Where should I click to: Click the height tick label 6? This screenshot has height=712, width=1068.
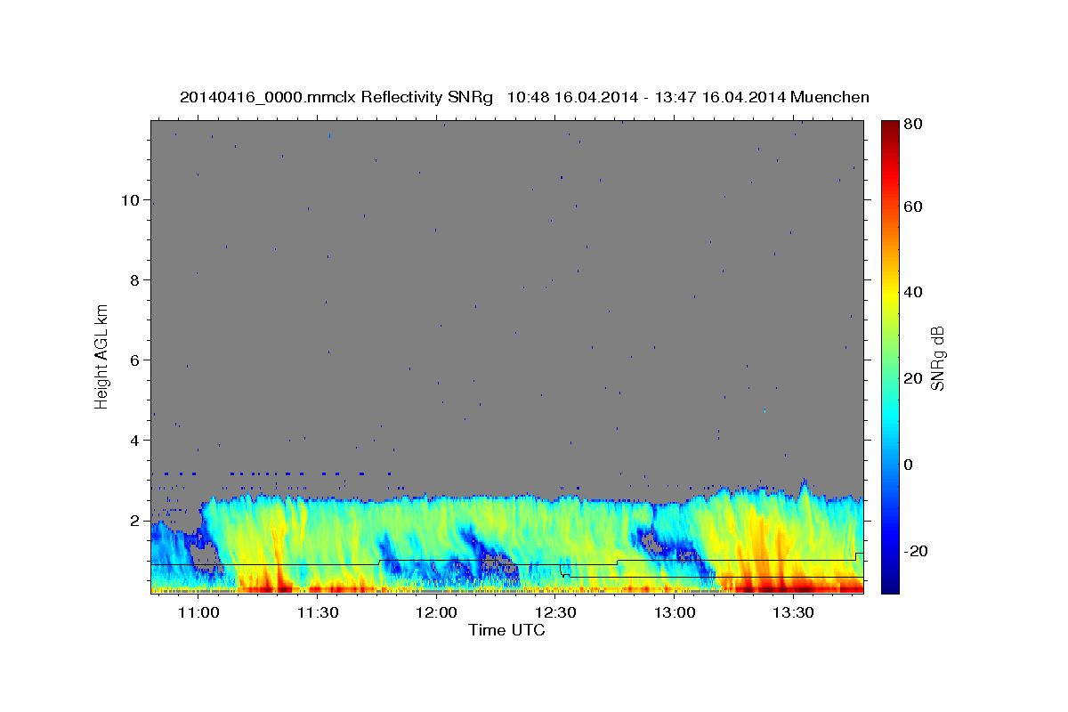point(135,360)
